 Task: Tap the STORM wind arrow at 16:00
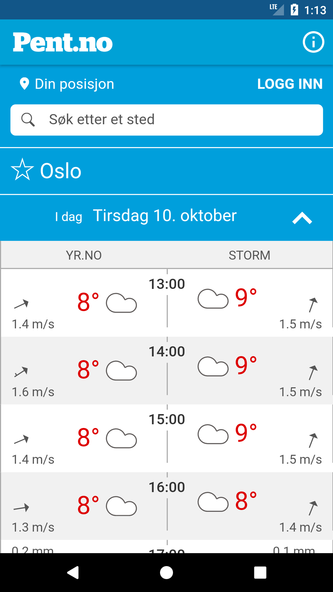[x=313, y=508]
